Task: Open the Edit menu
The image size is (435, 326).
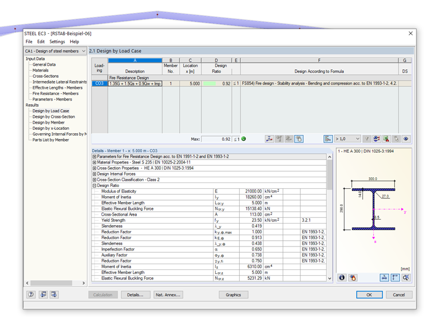Action: 41,42
